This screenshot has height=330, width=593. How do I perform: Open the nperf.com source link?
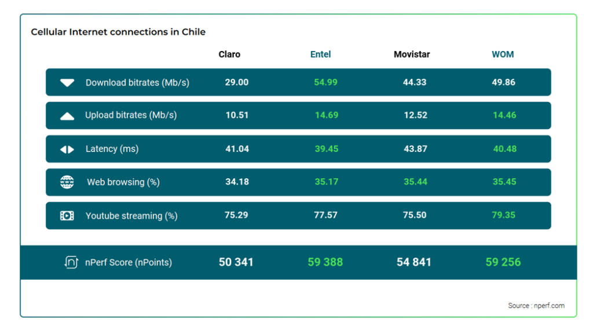click(x=549, y=306)
